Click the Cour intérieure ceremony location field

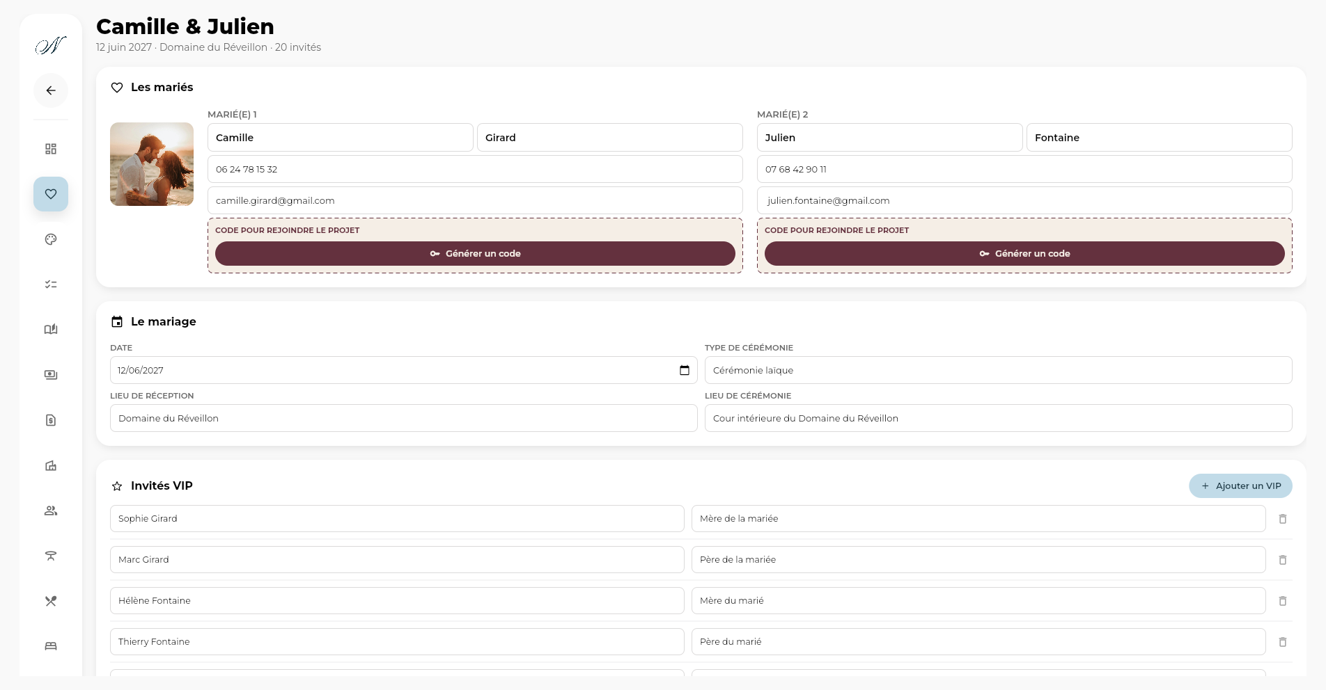coord(999,418)
